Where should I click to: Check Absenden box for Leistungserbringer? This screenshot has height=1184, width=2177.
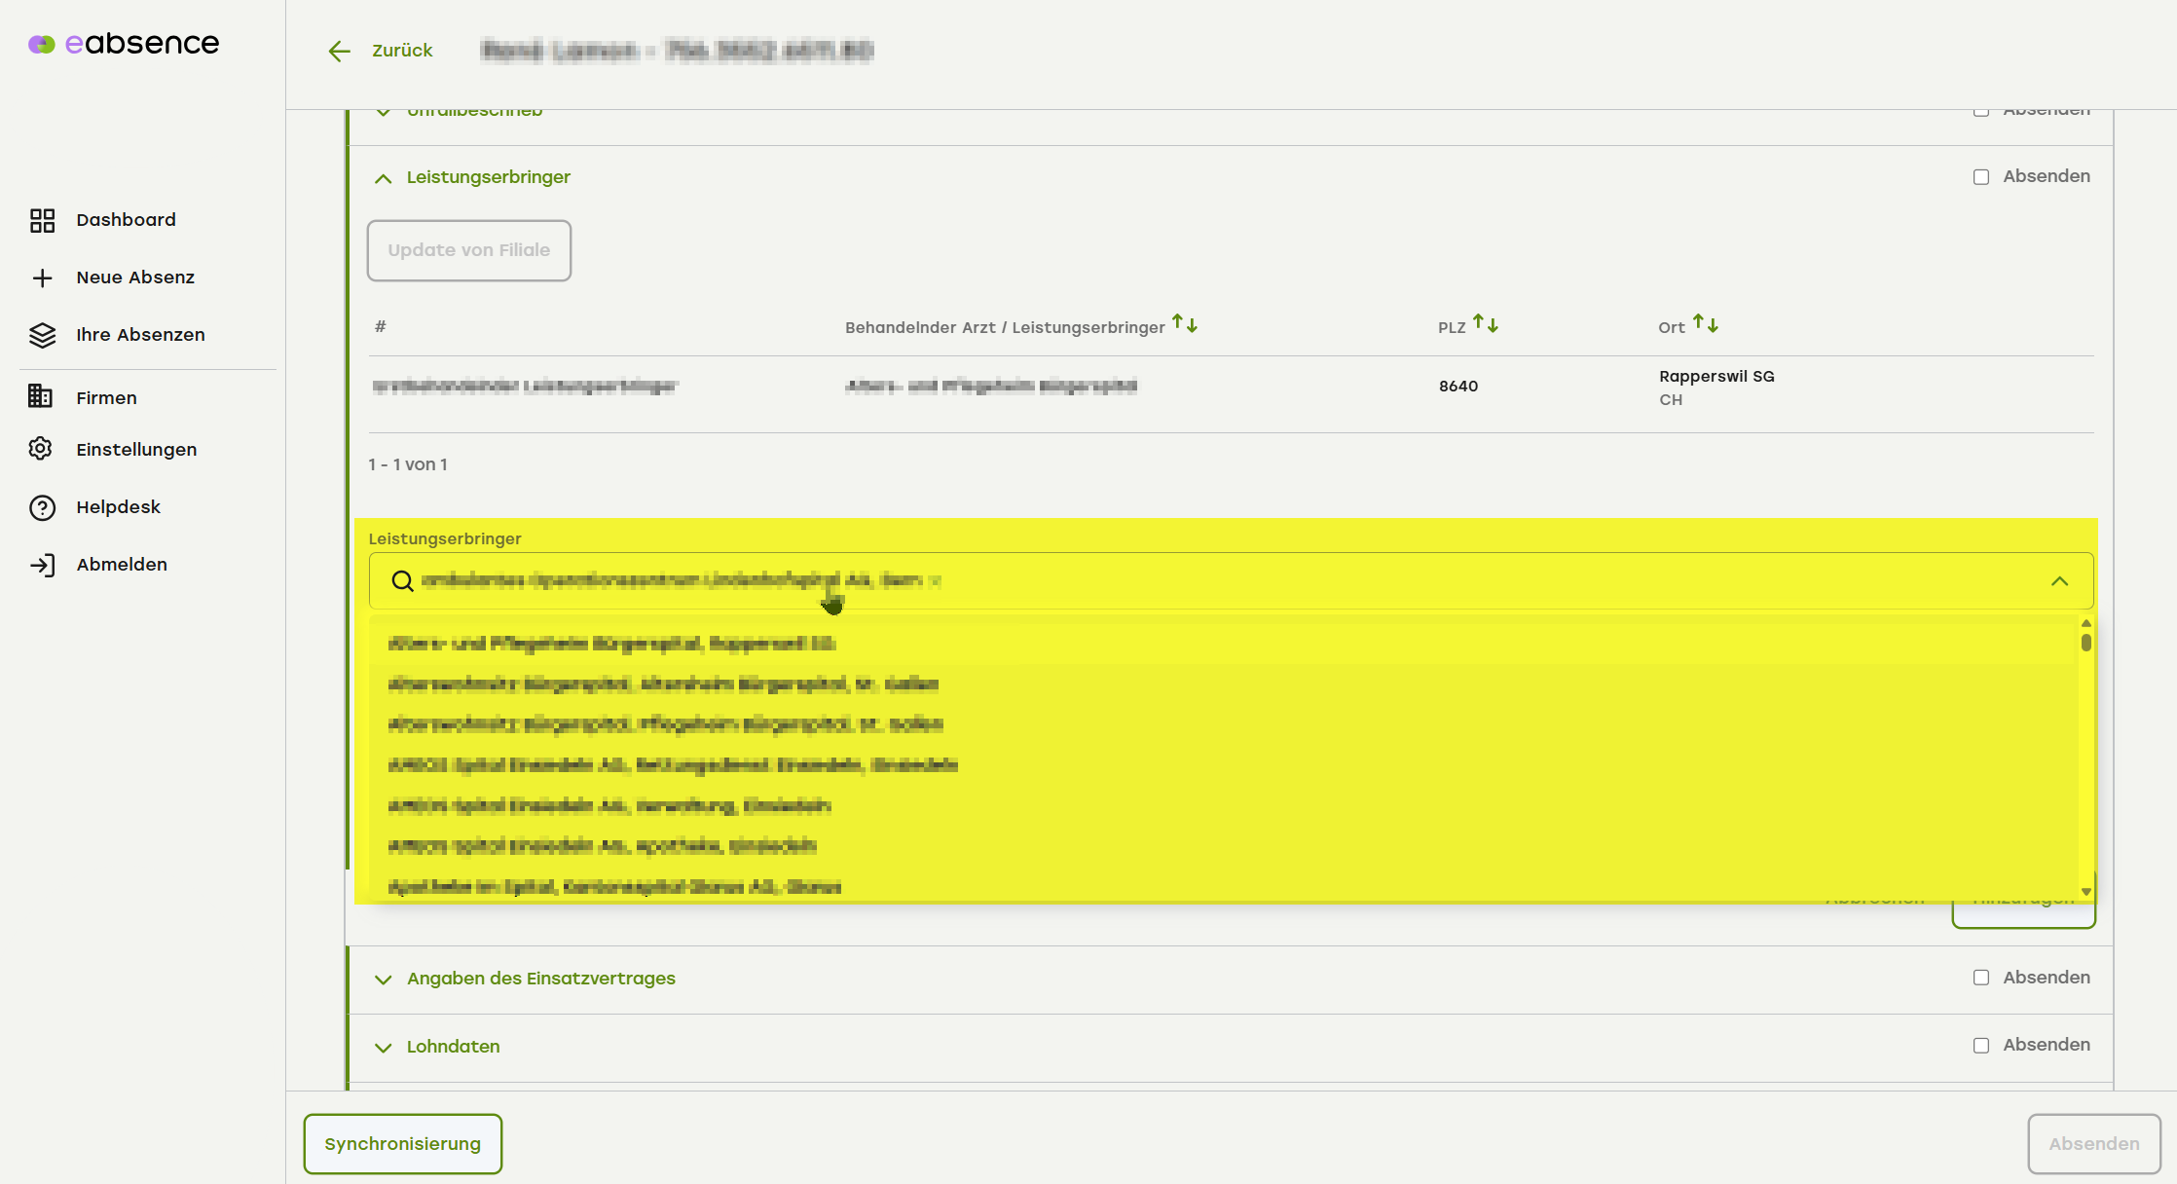point(1980,177)
